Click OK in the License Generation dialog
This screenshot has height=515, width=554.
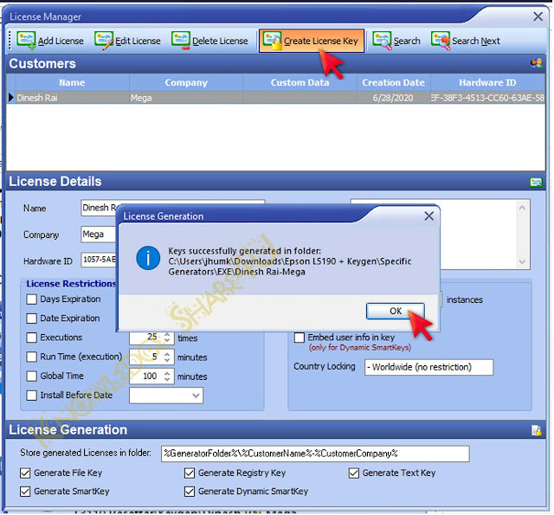(396, 311)
